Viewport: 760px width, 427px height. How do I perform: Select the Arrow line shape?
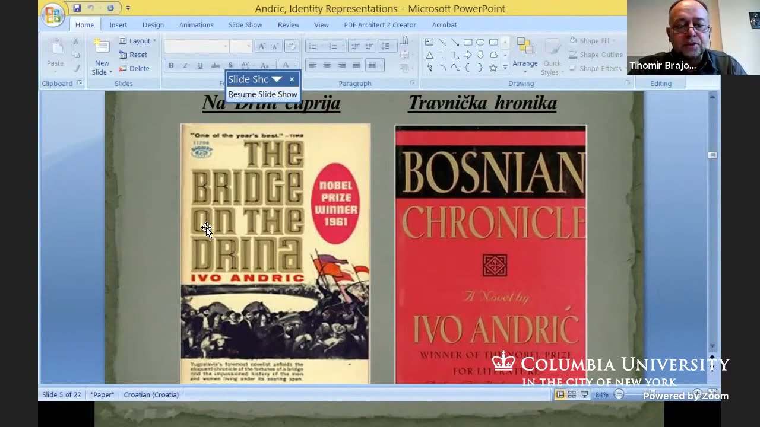[455, 42]
